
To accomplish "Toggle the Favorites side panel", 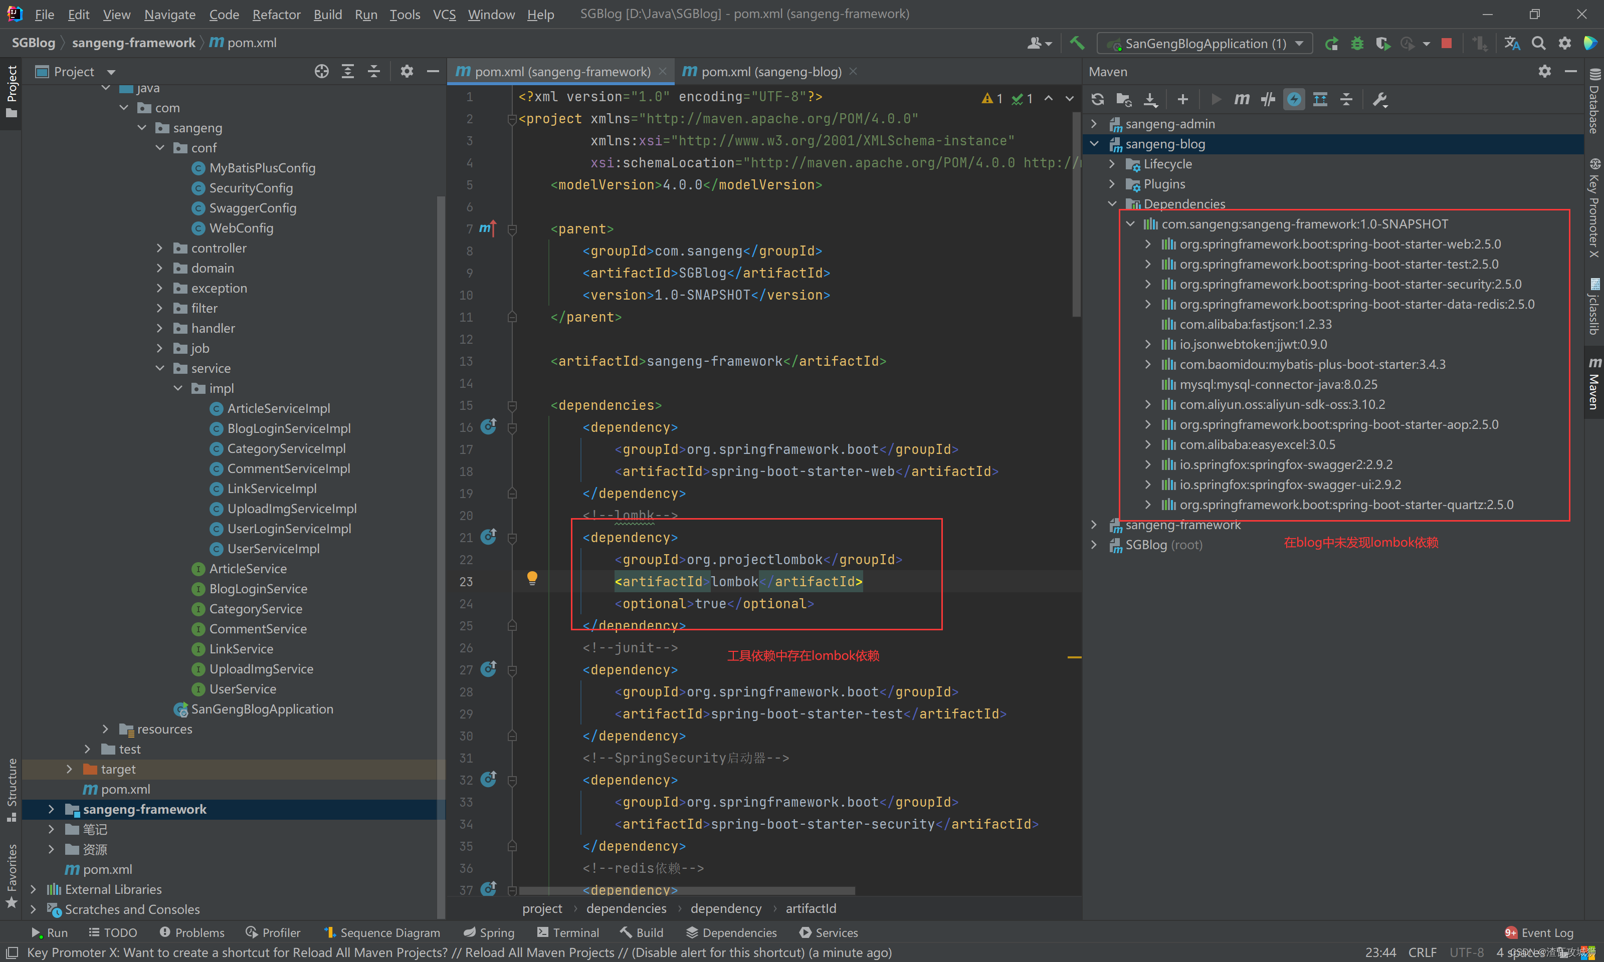I will pos(11,875).
